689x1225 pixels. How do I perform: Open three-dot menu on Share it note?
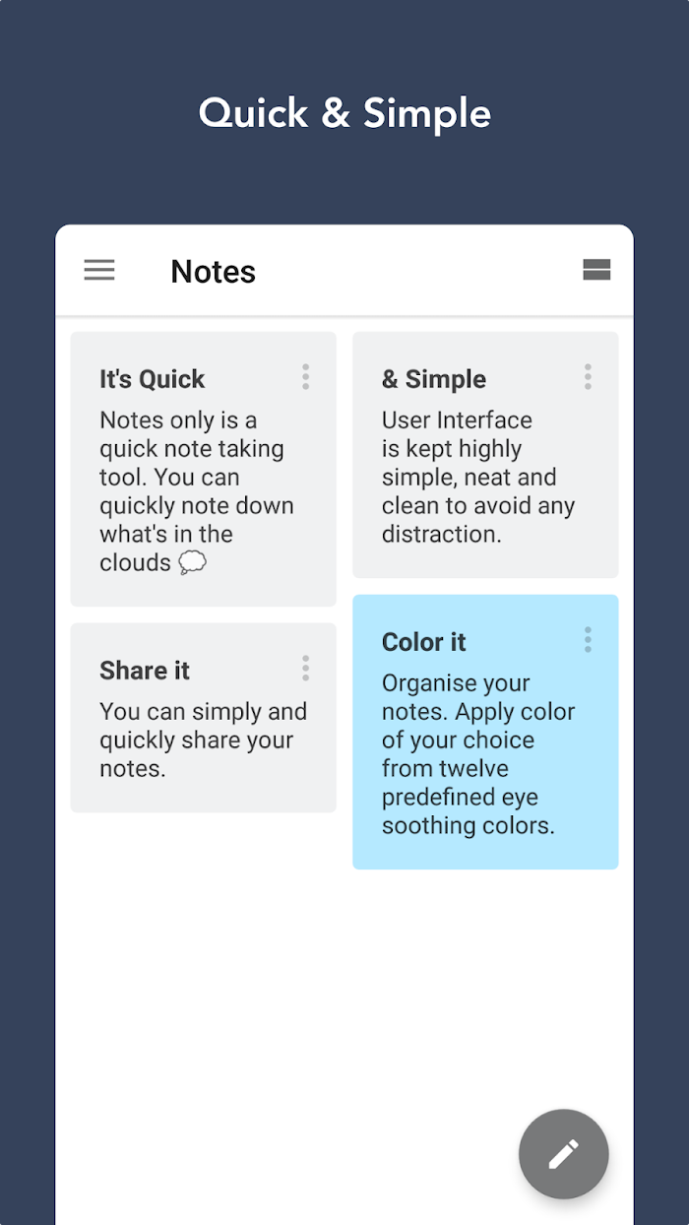coord(305,669)
